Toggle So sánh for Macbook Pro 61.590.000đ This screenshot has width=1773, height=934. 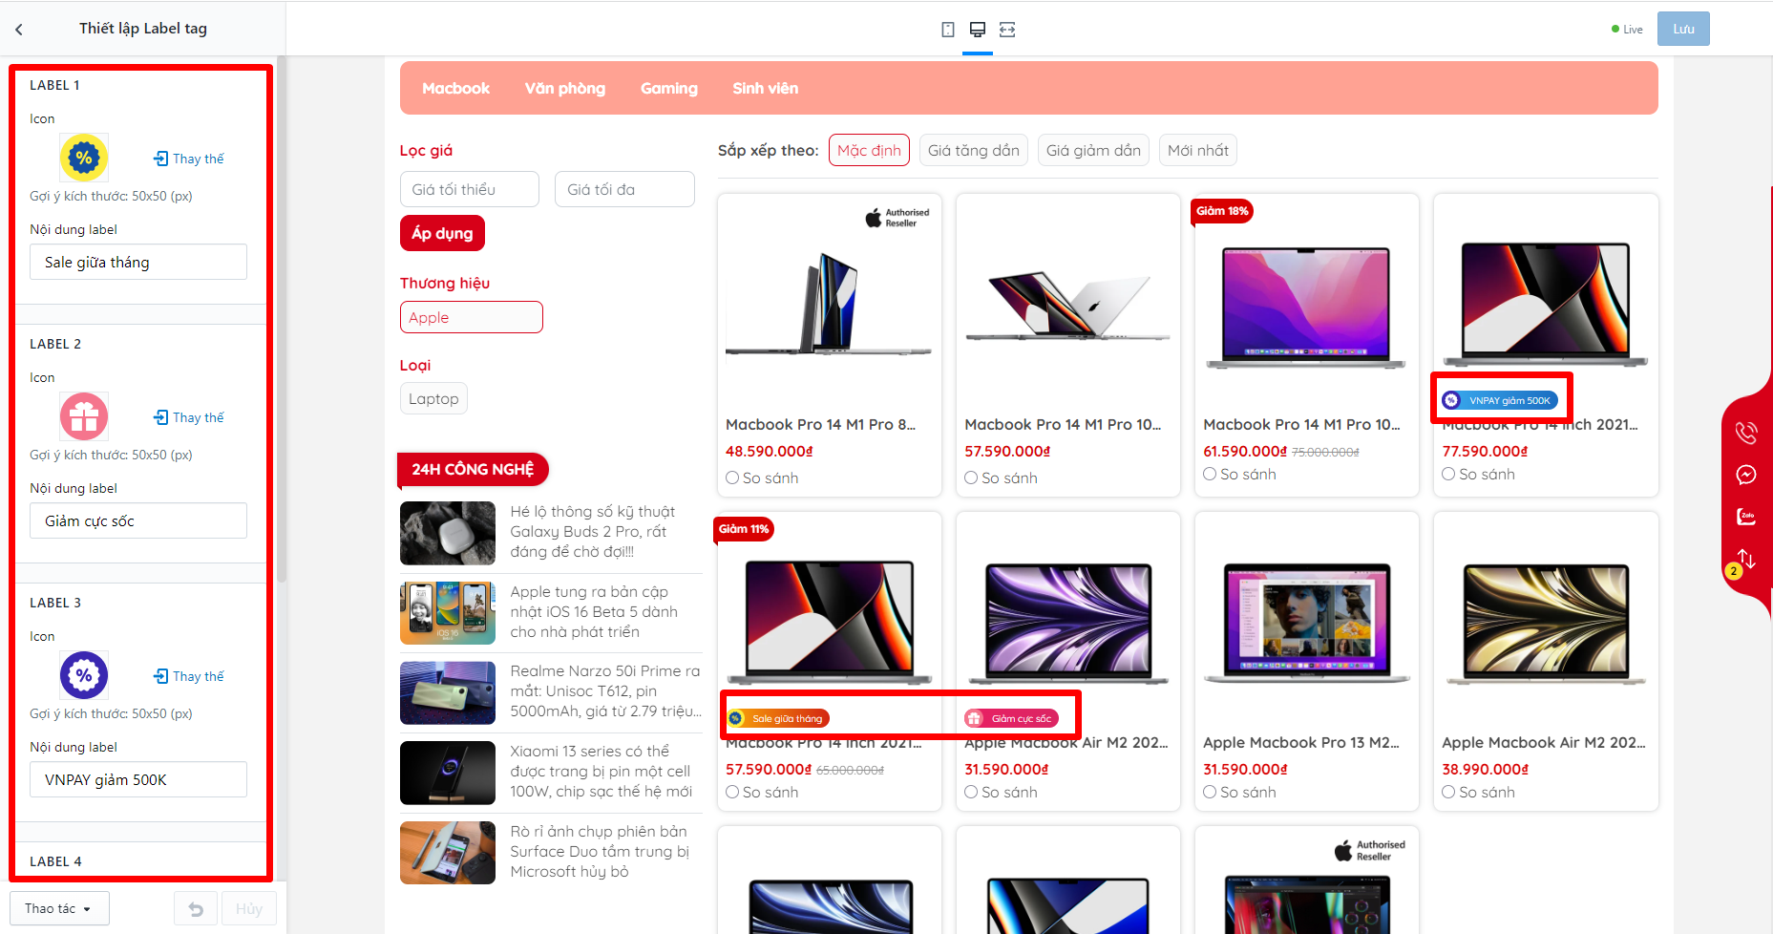(x=1210, y=474)
